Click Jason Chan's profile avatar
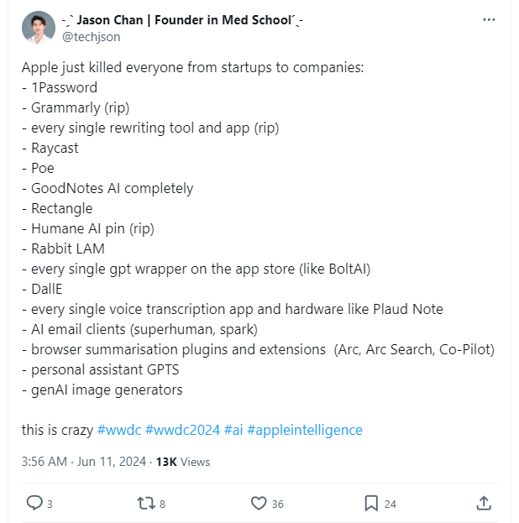 pyautogui.click(x=36, y=28)
